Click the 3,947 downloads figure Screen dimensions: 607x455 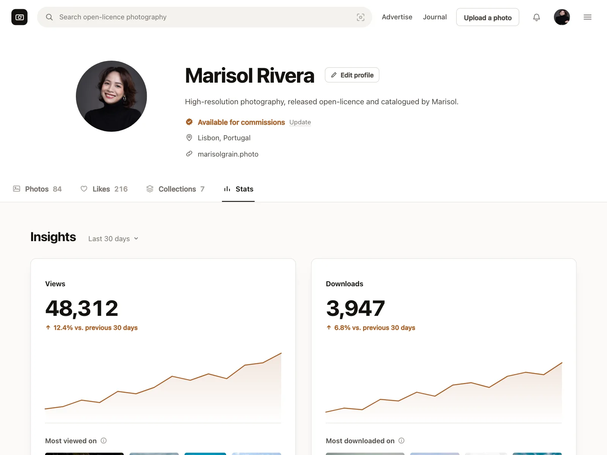click(355, 308)
